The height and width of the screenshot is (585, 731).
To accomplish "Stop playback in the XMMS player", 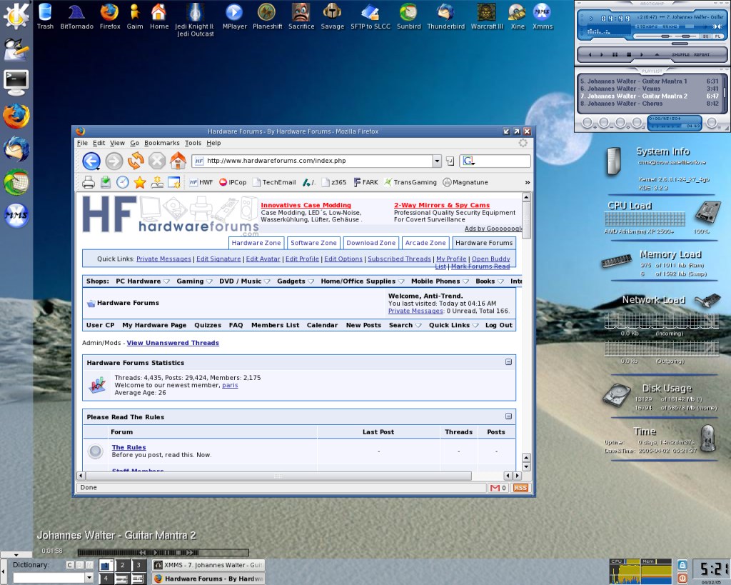I will click(x=628, y=54).
